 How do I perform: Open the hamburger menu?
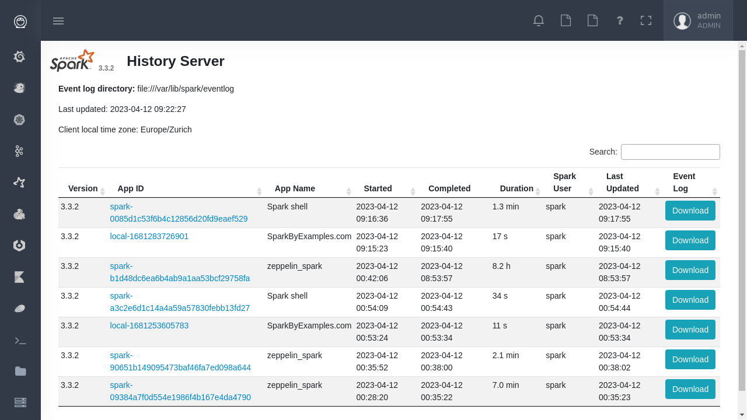tap(58, 21)
